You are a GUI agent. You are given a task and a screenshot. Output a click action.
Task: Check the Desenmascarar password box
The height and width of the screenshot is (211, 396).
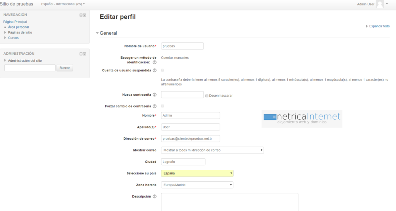click(x=207, y=96)
